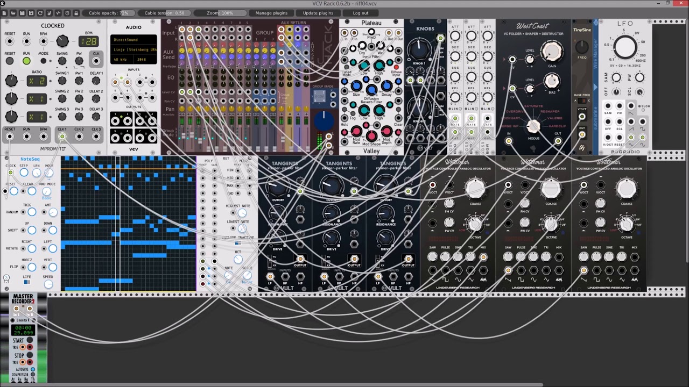Click the FREQ knob on TinySine
The height and width of the screenshot is (387, 689).
[x=582, y=47]
